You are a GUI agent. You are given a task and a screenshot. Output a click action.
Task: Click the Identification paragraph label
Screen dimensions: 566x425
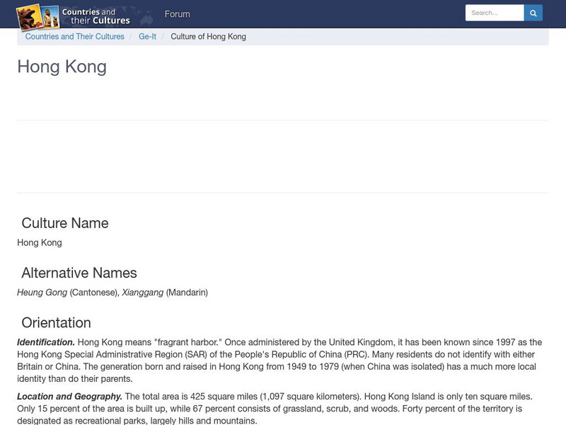(x=44, y=341)
